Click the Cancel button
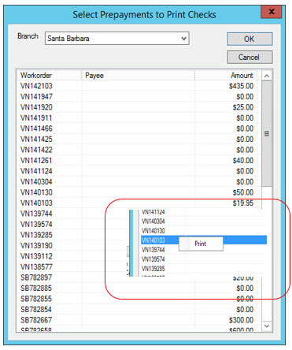Screen dimensions: 292x350 (249, 57)
